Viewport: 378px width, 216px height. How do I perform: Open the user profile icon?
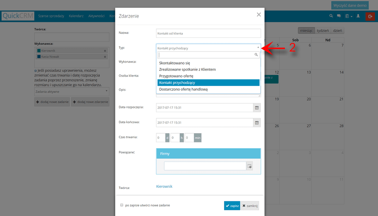coord(358,15)
